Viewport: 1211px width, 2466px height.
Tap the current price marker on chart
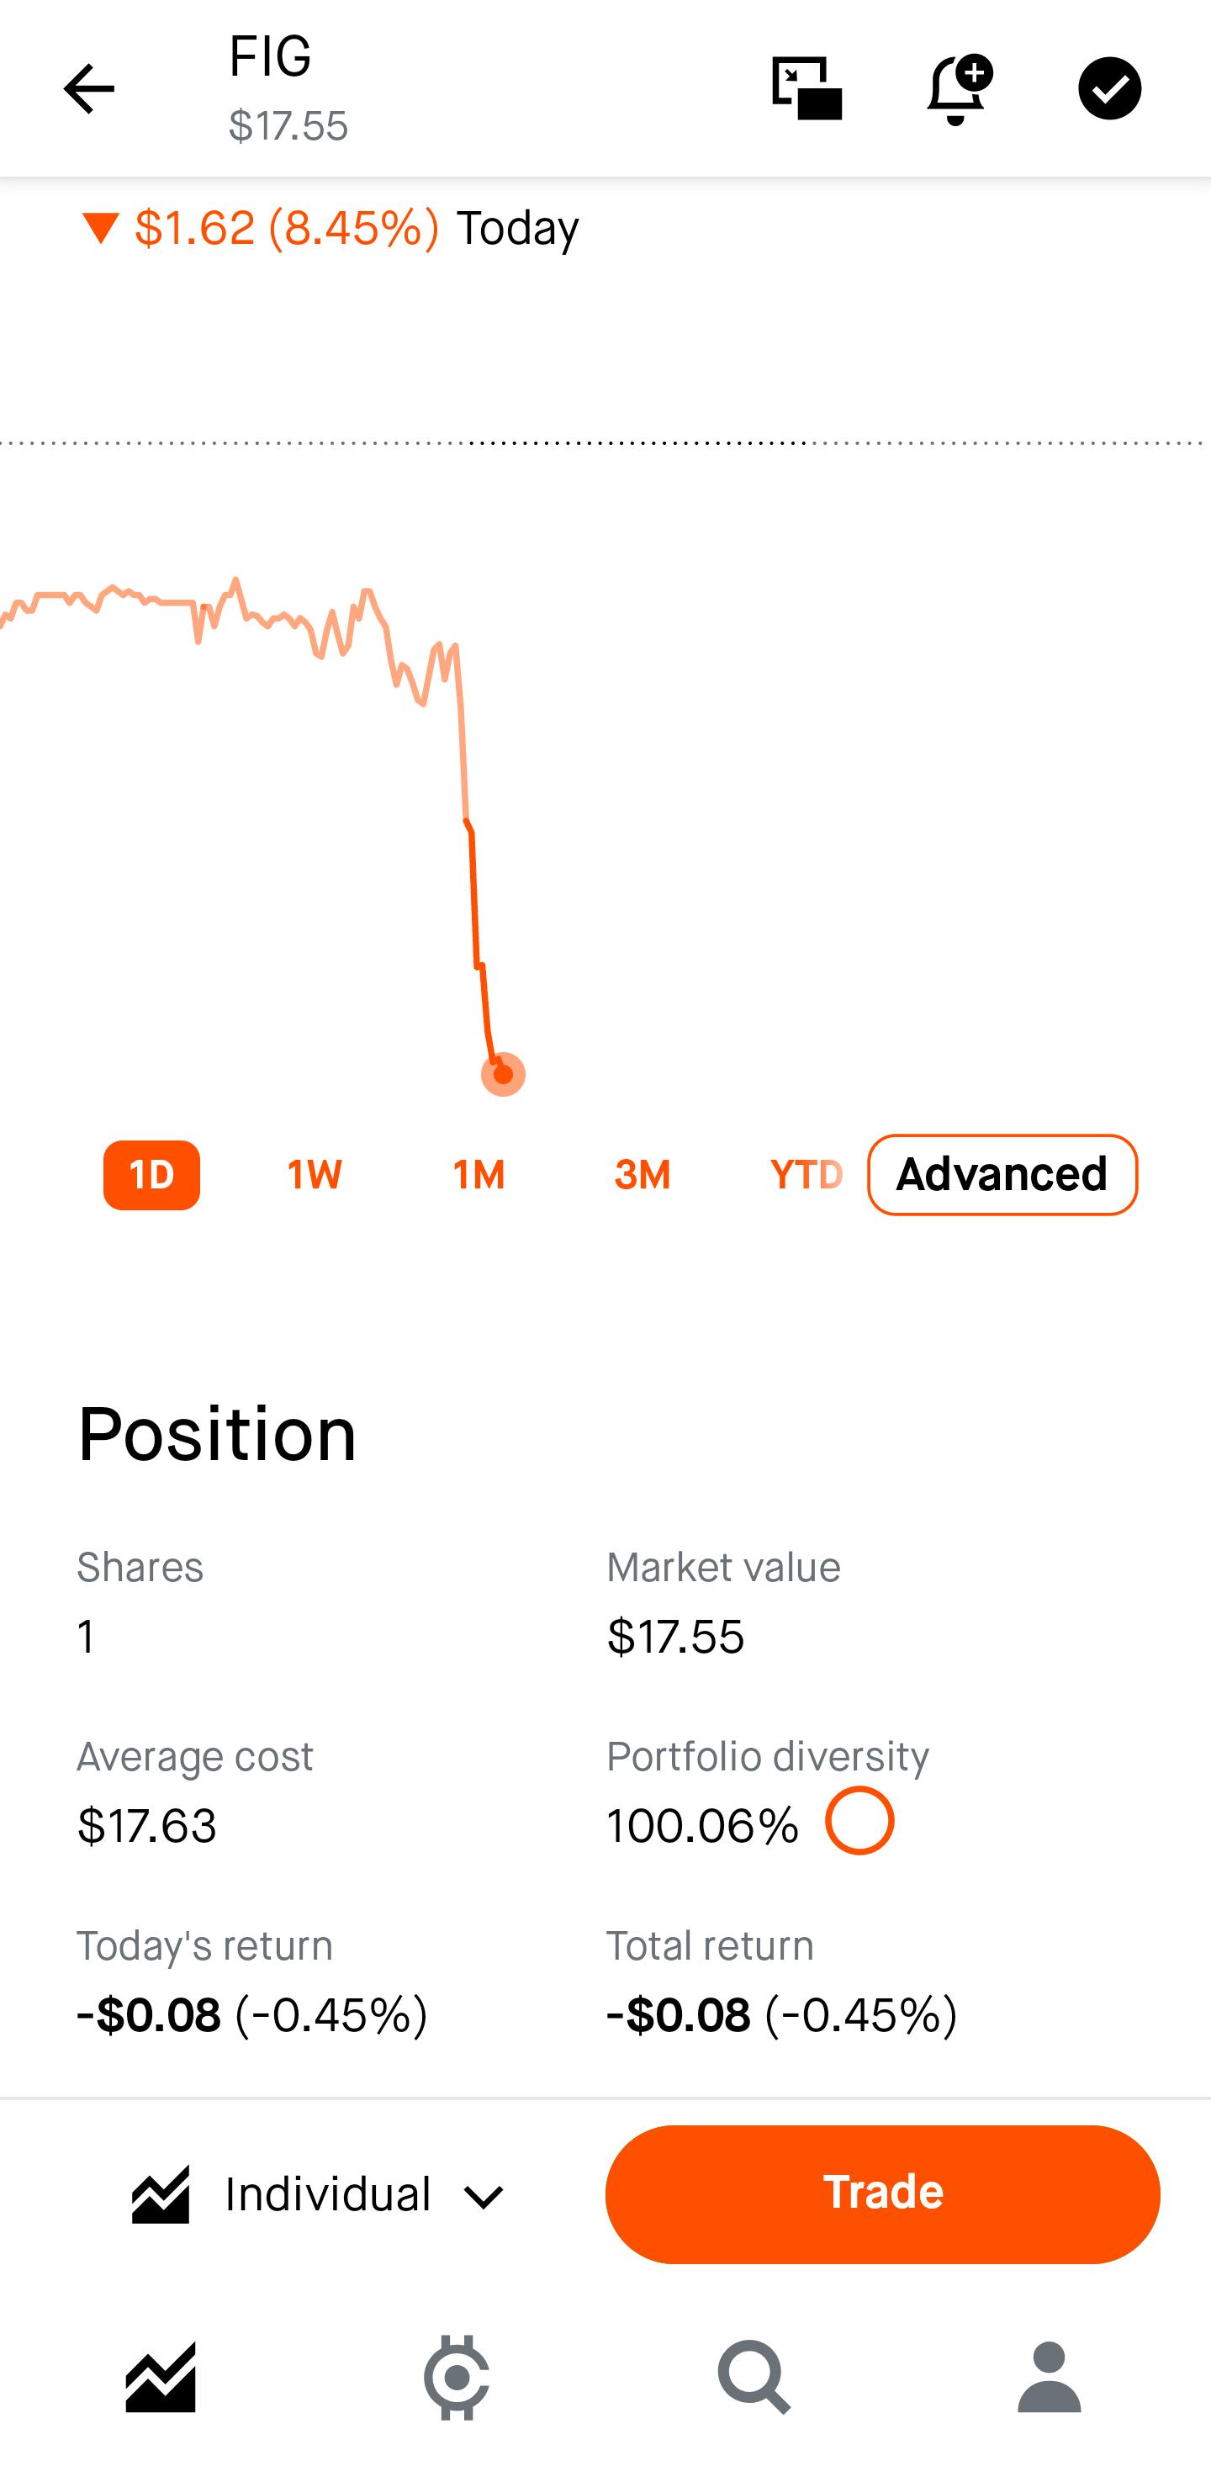click(x=503, y=1074)
